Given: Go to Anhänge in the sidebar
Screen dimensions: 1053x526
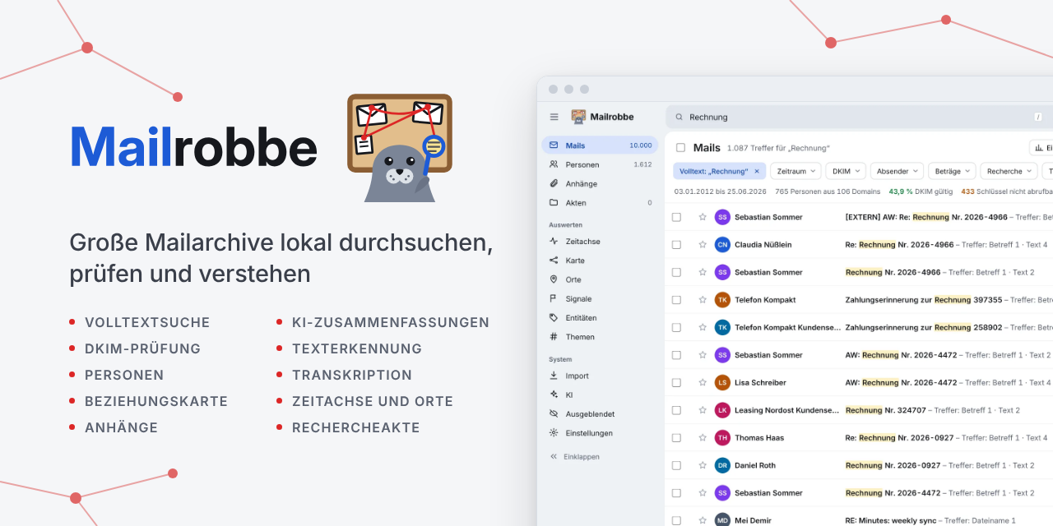Looking at the screenshot, I should (x=600, y=183).
